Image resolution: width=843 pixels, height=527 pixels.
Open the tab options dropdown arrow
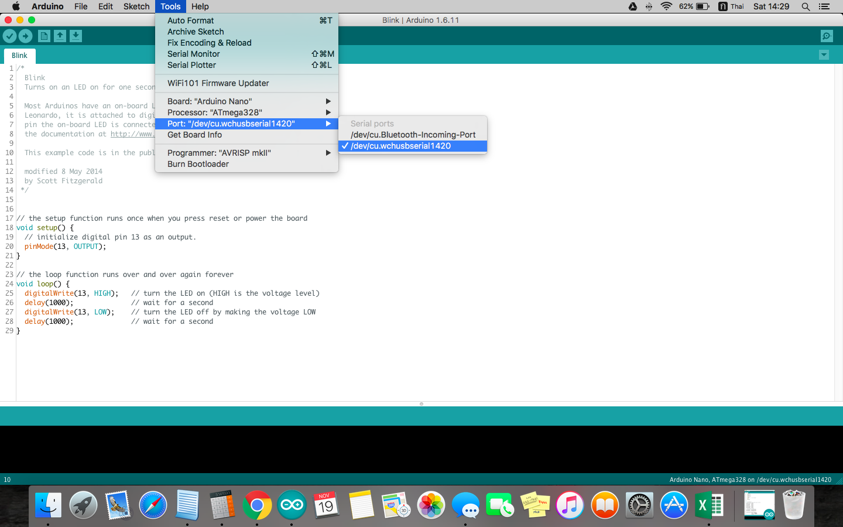[824, 55]
